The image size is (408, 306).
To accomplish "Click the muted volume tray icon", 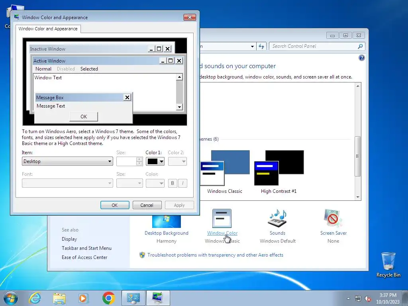I will (x=368, y=299).
